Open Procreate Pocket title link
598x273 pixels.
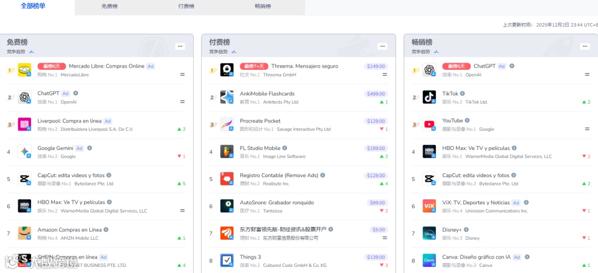(260, 121)
